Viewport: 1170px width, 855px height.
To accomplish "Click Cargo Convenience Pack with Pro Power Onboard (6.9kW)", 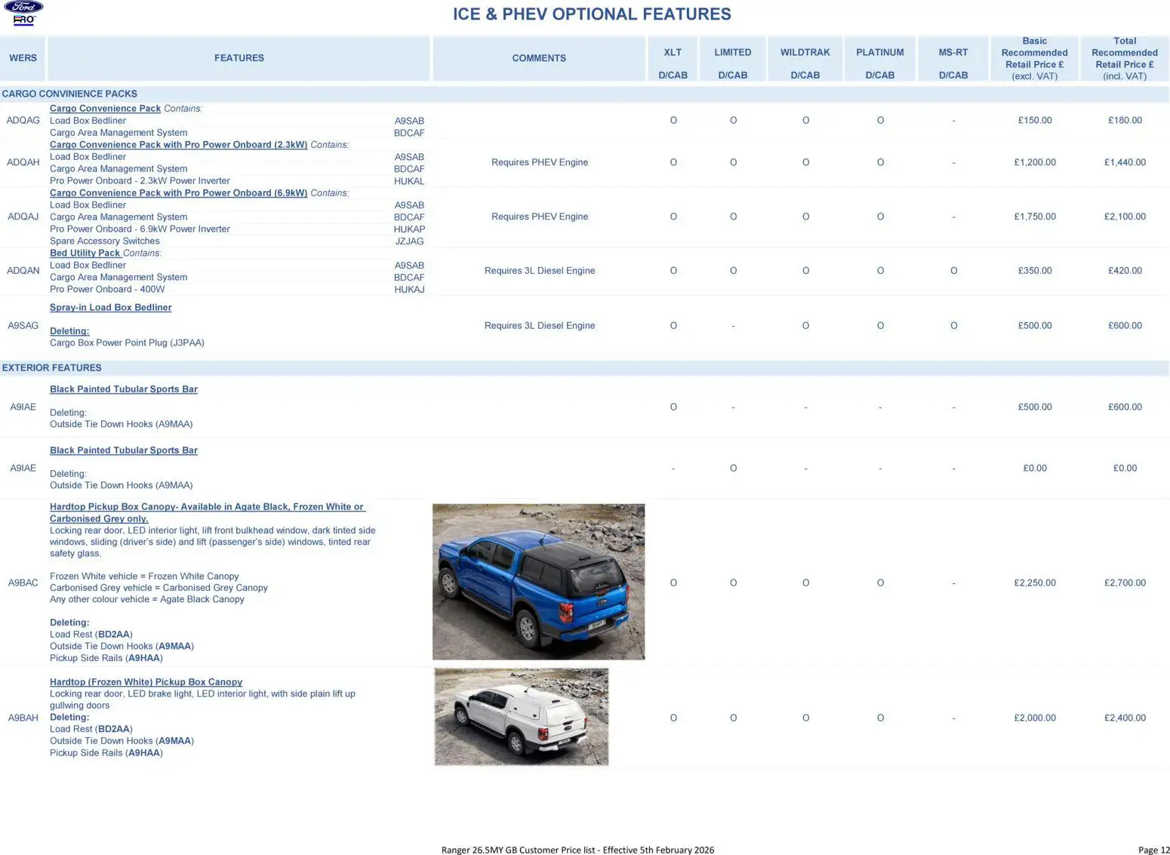I will 178,193.
